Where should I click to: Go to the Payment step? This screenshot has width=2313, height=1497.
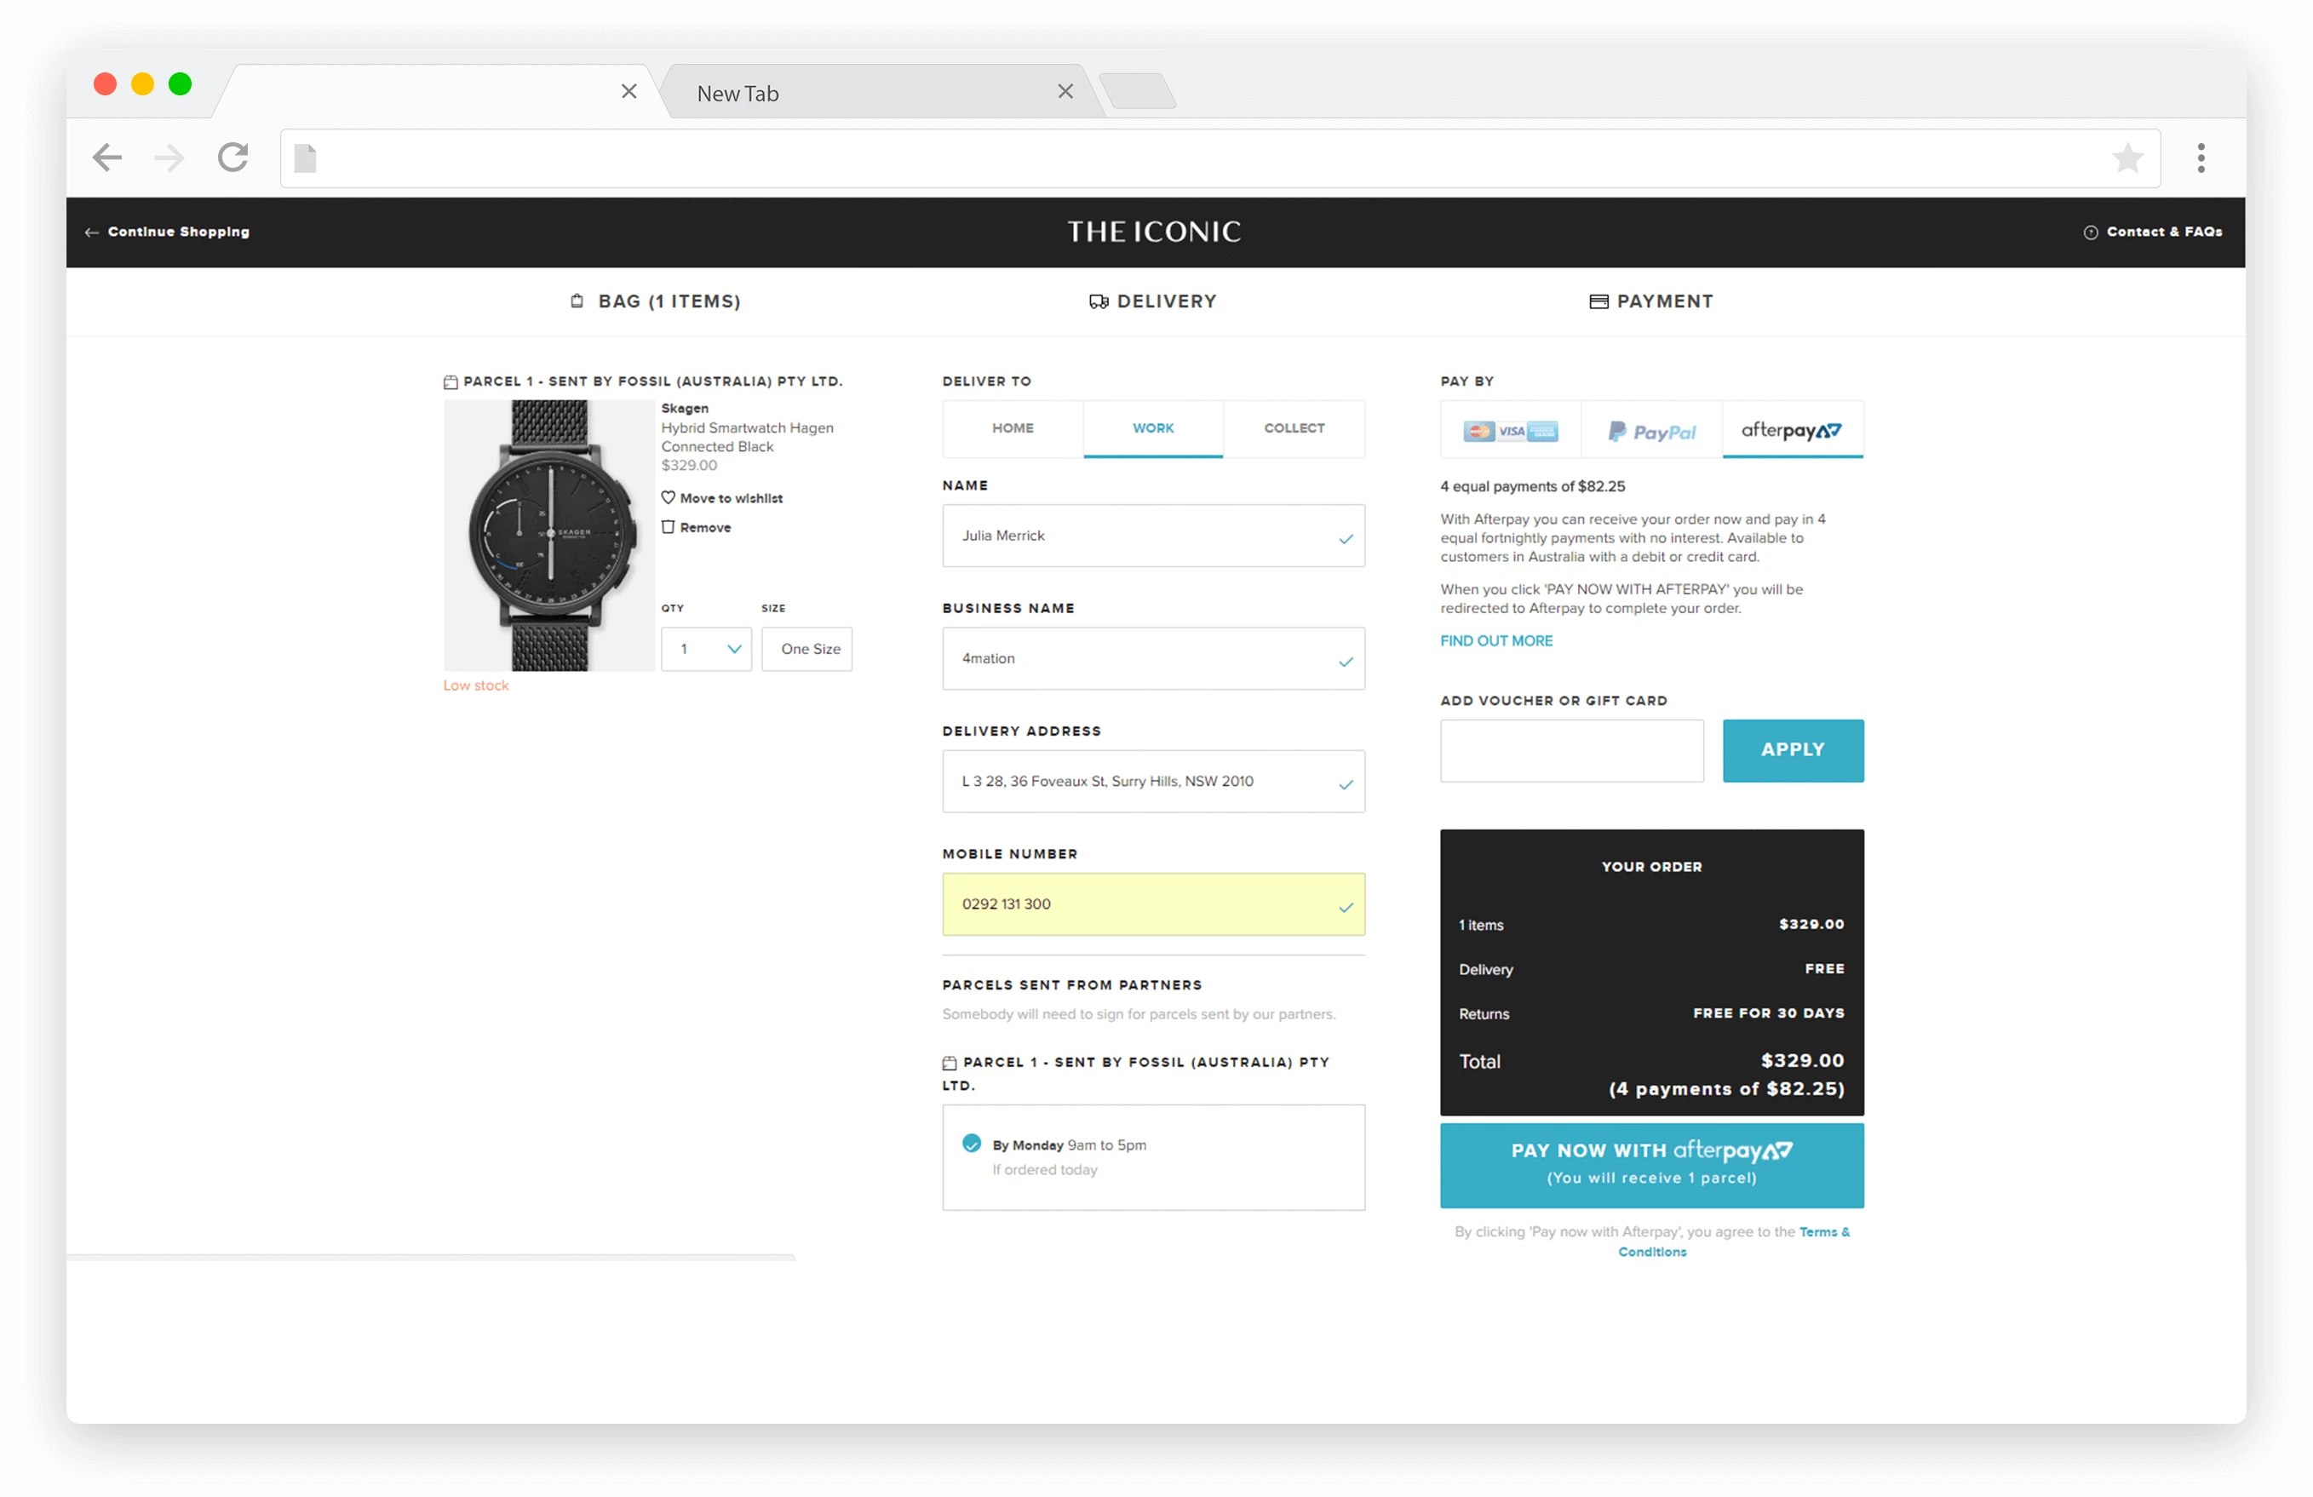(x=1651, y=302)
